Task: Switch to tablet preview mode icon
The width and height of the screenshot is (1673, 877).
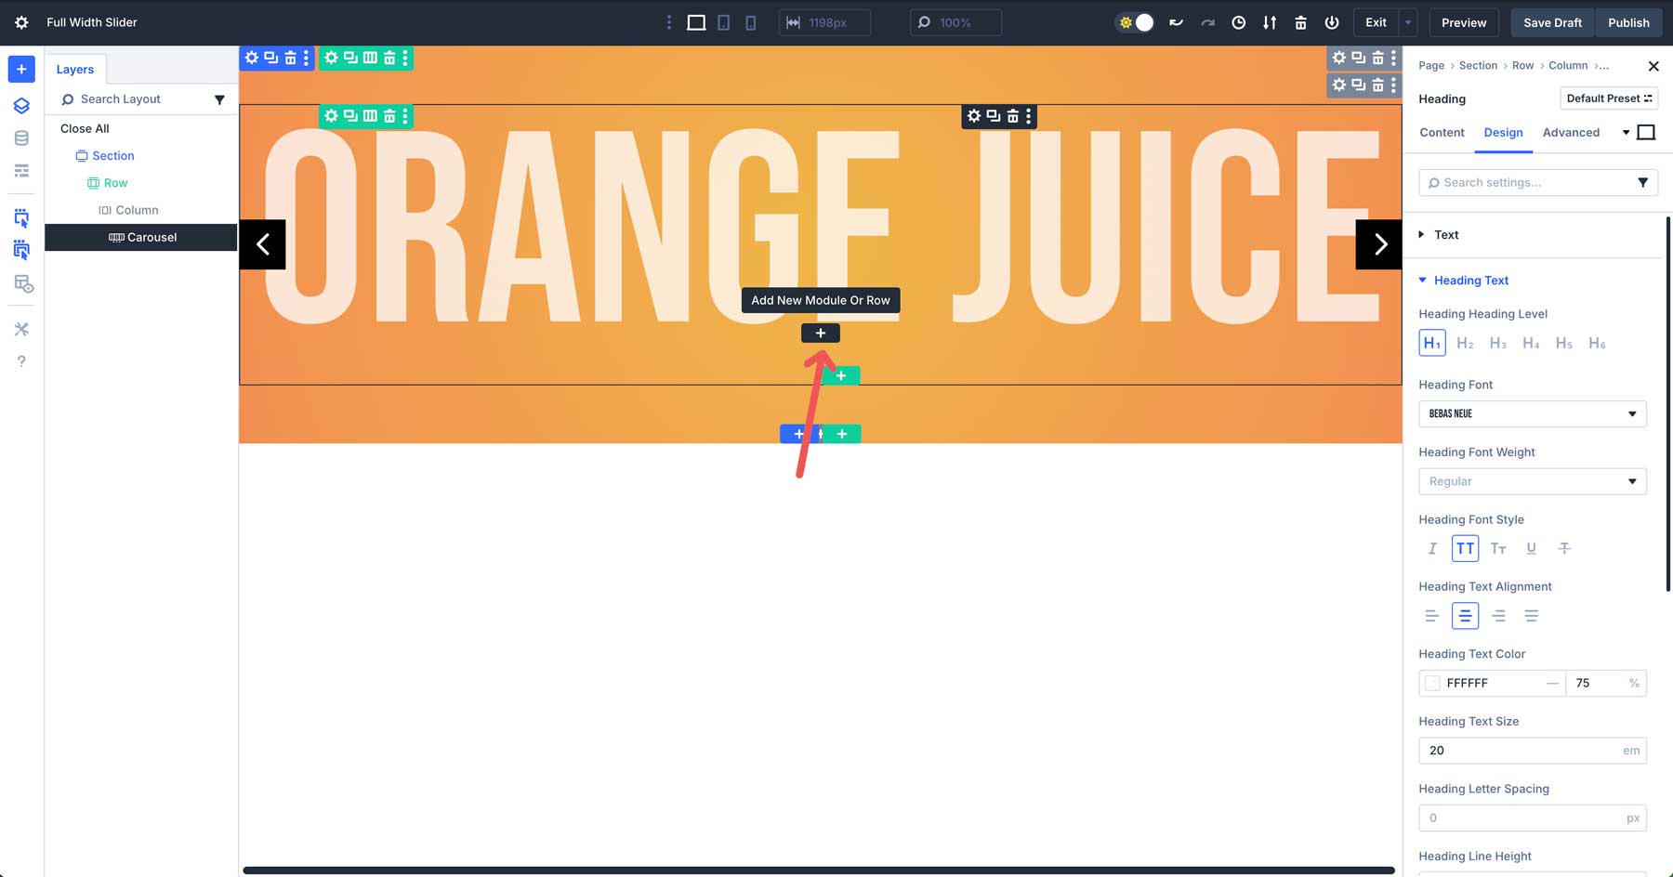Action: (723, 22)
